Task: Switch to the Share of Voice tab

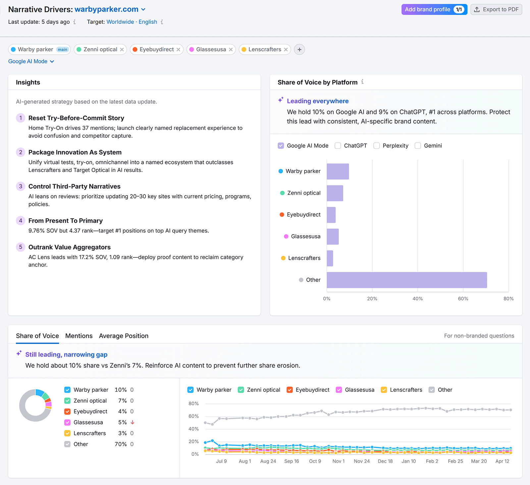Action: coord(37,336)
